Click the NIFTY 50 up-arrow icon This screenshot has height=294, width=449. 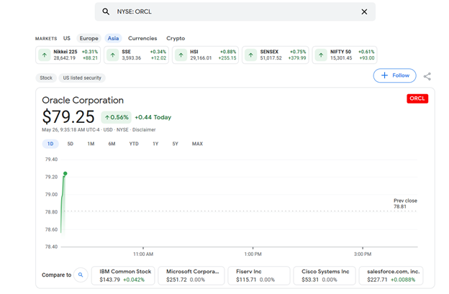tap(321, 55)
